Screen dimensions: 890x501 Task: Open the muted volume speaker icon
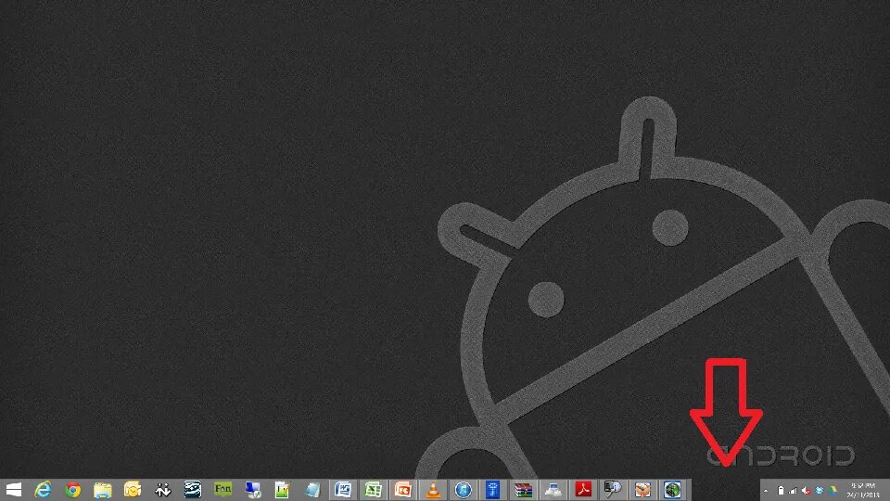pos(806,490)
